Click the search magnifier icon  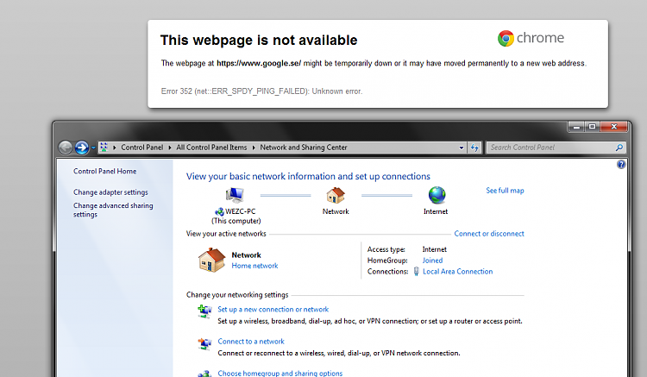click(619, 148)
